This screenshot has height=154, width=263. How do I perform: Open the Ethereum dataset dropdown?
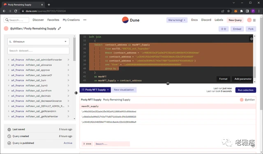coord(38,42)
